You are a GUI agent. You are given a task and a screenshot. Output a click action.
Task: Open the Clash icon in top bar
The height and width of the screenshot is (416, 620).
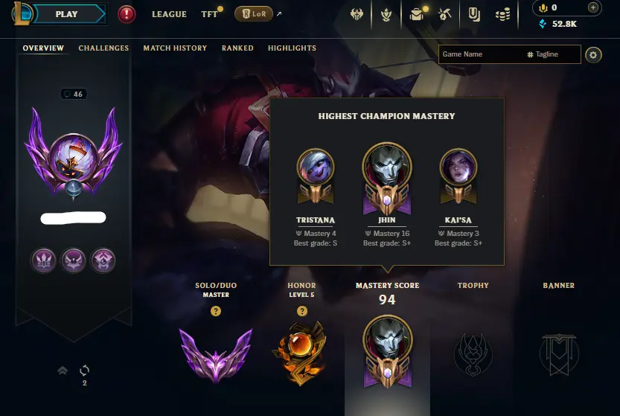[357, 15]
